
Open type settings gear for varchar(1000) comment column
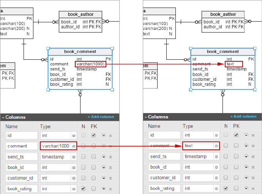pos(74,146)
